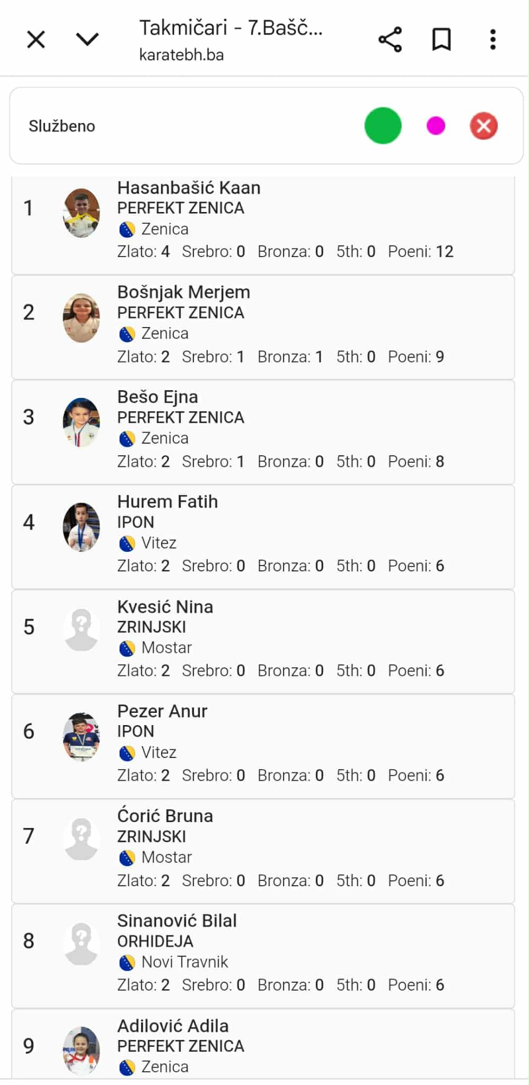Tap the share icon in top bar
The width and height of the screenshot is (529, 1085).
pos(390,40)
